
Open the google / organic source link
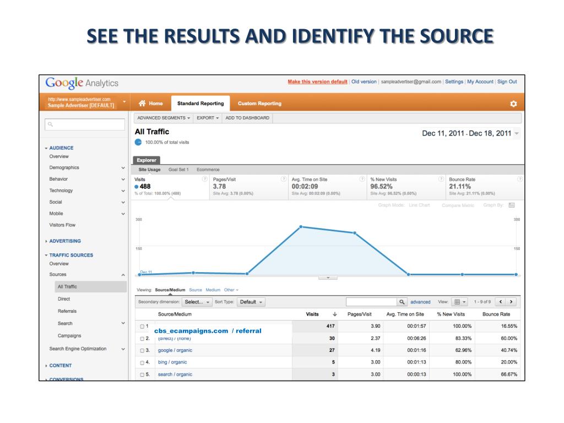175,350
